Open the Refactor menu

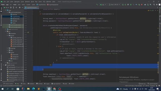click(x=27, y=2)
